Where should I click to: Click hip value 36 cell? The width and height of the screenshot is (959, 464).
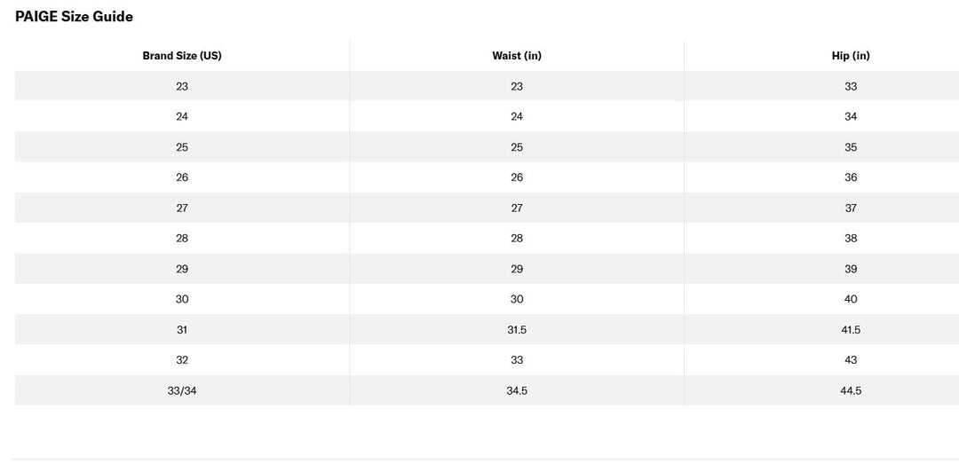(851, 177)
